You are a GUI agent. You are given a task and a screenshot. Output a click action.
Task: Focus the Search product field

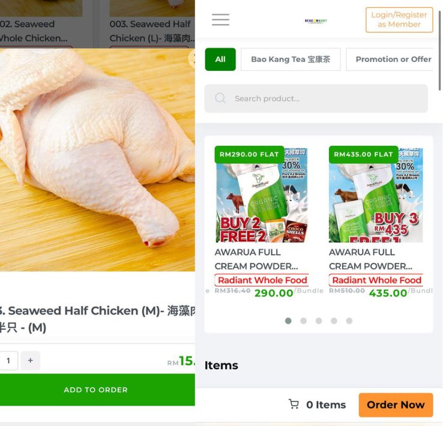click(x=324, y=98)
